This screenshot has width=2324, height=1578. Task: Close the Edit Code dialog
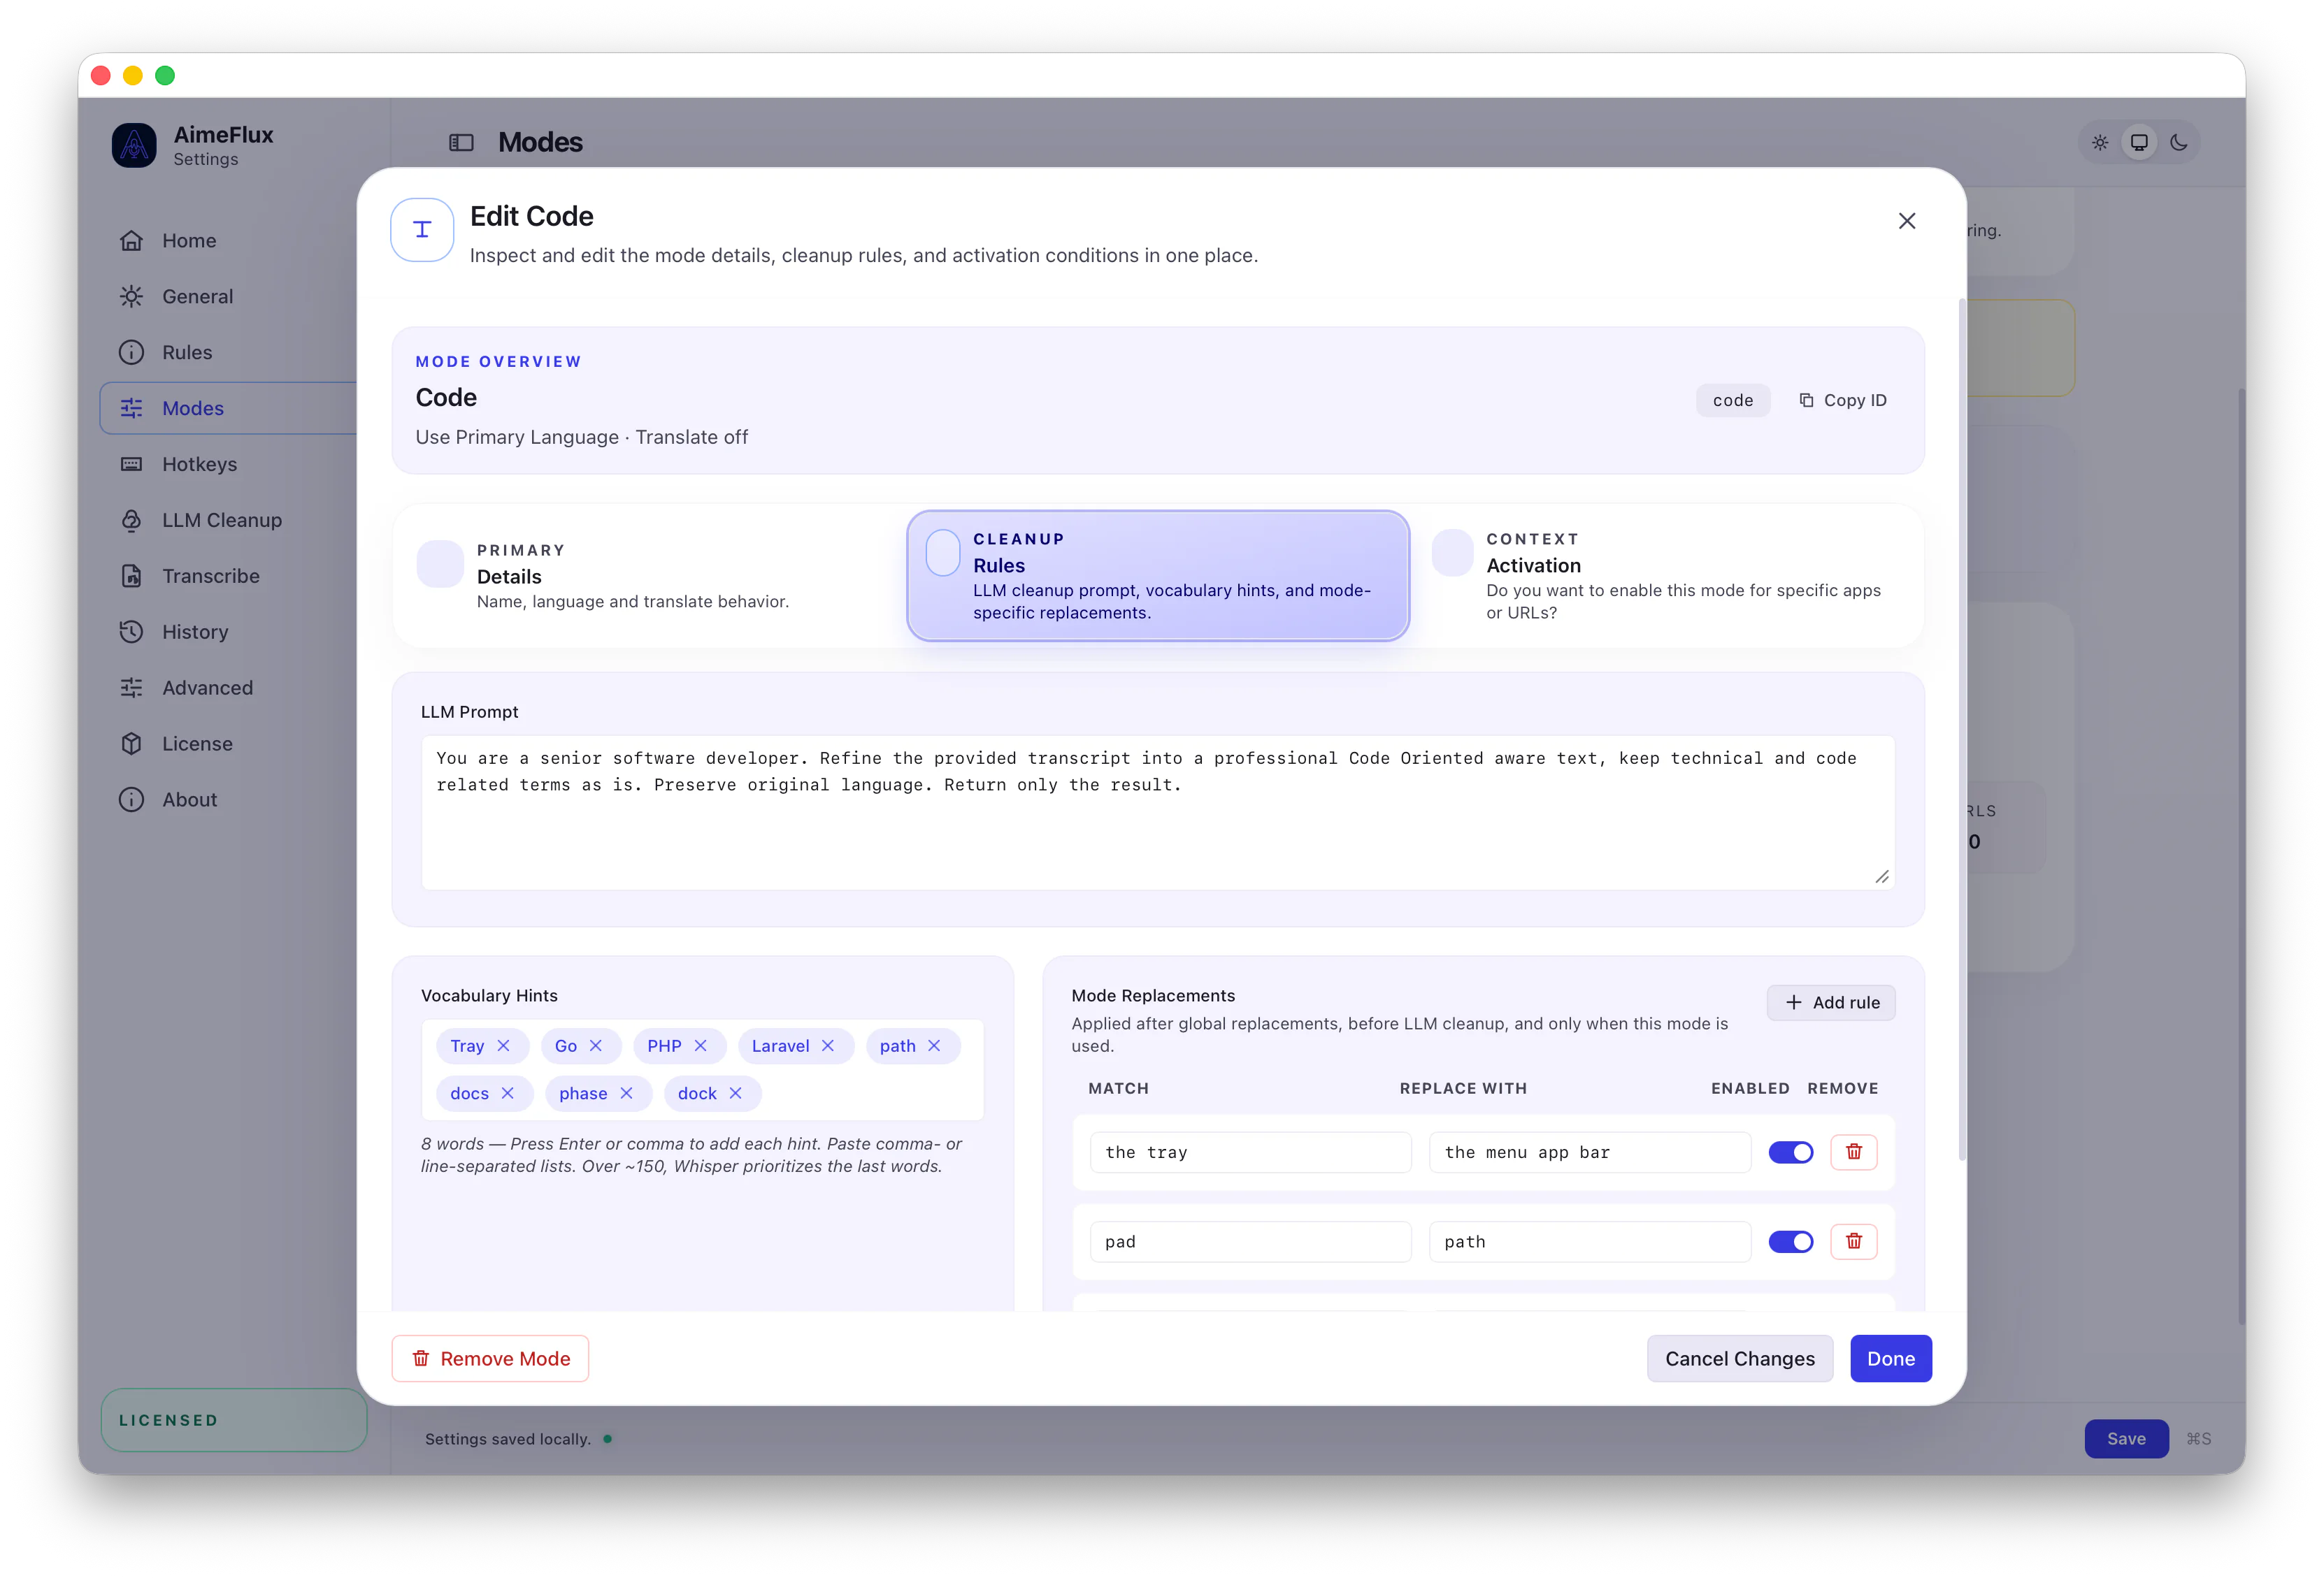click(x=1906, y=221)
